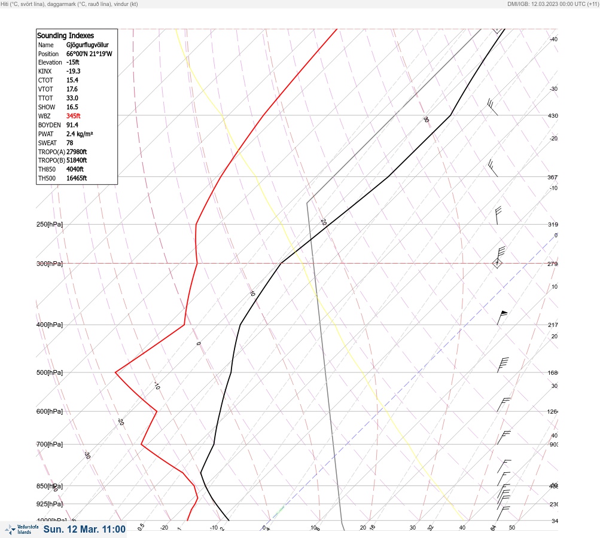
Task: Click the TH500 value 16465ft
Action: 77,178
